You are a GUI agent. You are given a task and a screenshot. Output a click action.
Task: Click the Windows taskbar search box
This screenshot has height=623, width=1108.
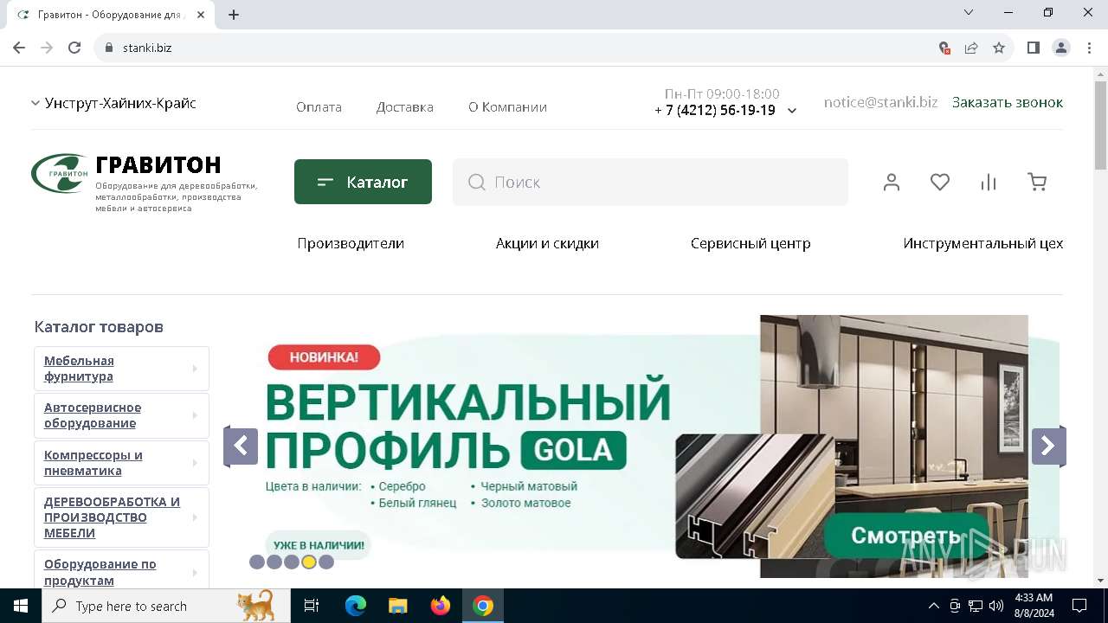166,606
